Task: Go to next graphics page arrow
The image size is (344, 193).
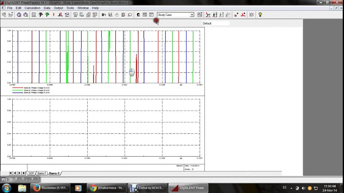Action: (x=19, y=173)
